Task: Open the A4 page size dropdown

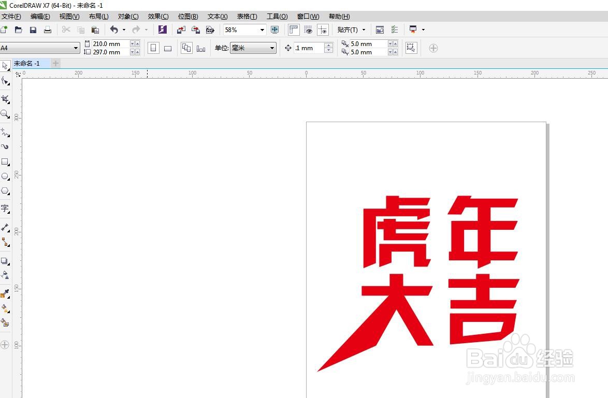Action: pyautogui.click(x=76, y=48)
